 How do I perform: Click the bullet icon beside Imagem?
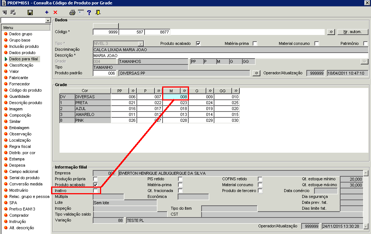(6, 109)
